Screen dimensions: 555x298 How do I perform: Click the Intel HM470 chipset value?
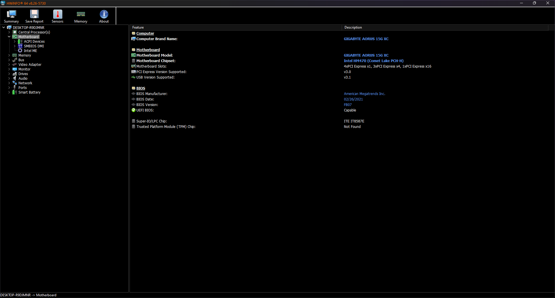(x=373, y=61)
